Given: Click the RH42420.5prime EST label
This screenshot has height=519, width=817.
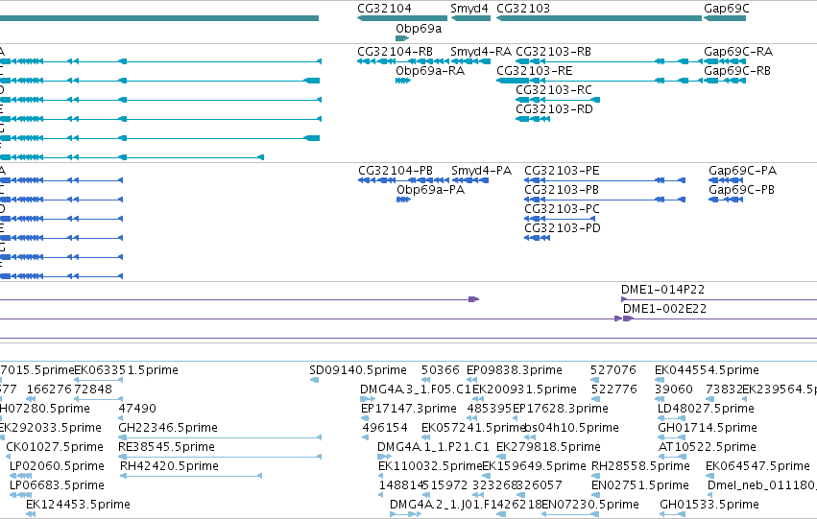Looking at the screenshot, I should 169,466.
